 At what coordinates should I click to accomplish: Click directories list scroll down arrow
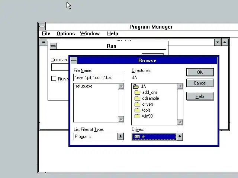(x=180, y=122)
